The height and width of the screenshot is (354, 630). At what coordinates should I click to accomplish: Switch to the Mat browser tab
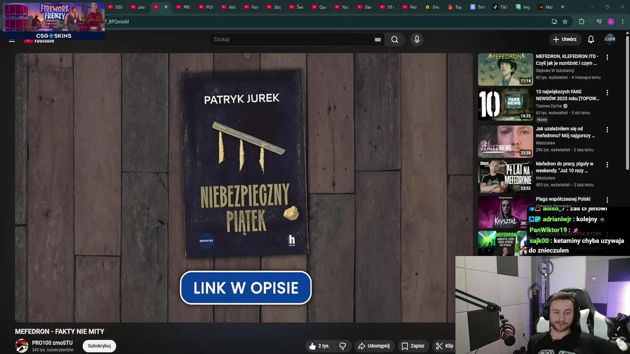pyautogui.click(x=545, y=7)
